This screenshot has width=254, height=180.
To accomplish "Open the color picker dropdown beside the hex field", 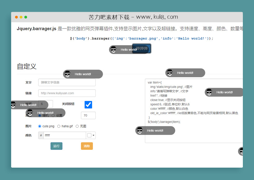I will [x=93, y=135].
